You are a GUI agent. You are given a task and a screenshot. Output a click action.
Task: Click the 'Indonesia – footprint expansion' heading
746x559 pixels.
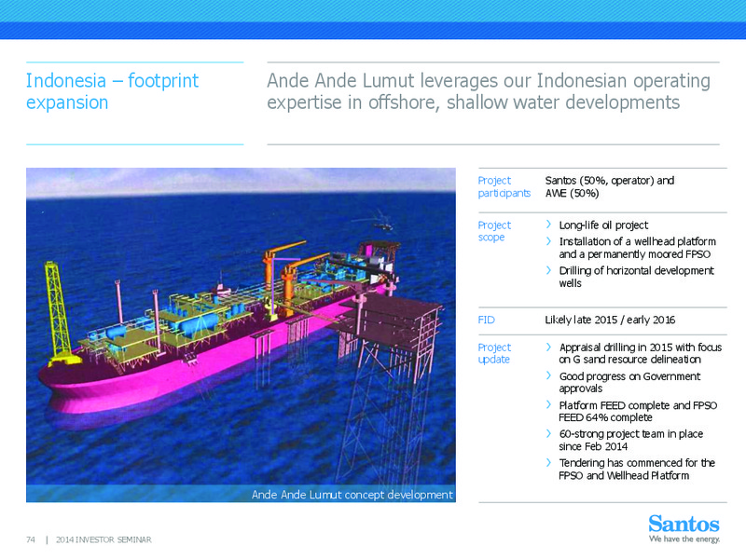[112, 91]
